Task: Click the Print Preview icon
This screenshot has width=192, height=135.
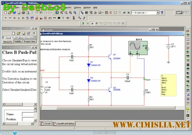Action: (x=28, y=13)
